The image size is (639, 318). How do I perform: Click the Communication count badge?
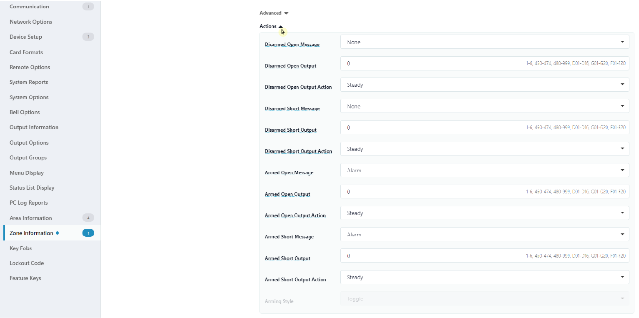[88, 7]
